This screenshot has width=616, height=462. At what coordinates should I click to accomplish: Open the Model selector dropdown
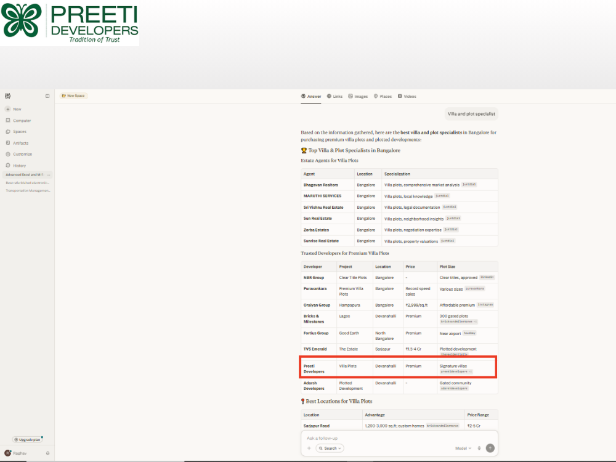(463, 448)
